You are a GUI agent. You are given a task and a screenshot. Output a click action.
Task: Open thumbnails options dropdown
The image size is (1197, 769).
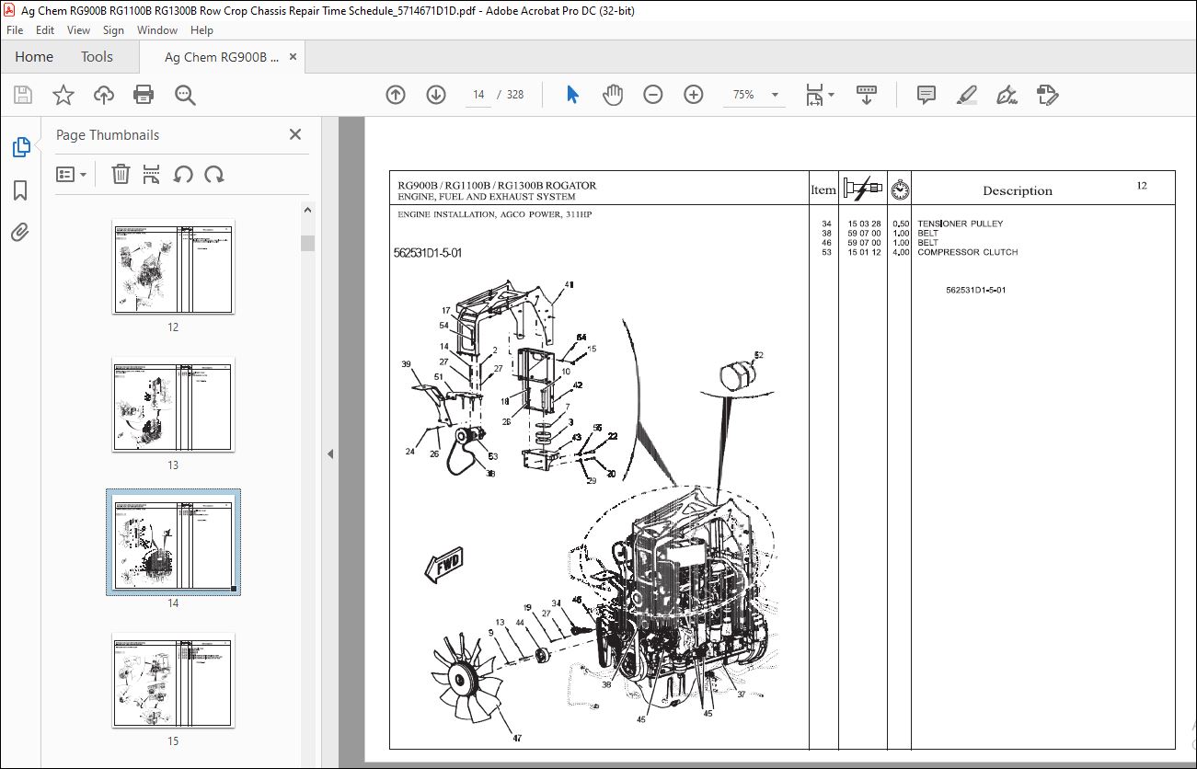[x=71, y=174]
